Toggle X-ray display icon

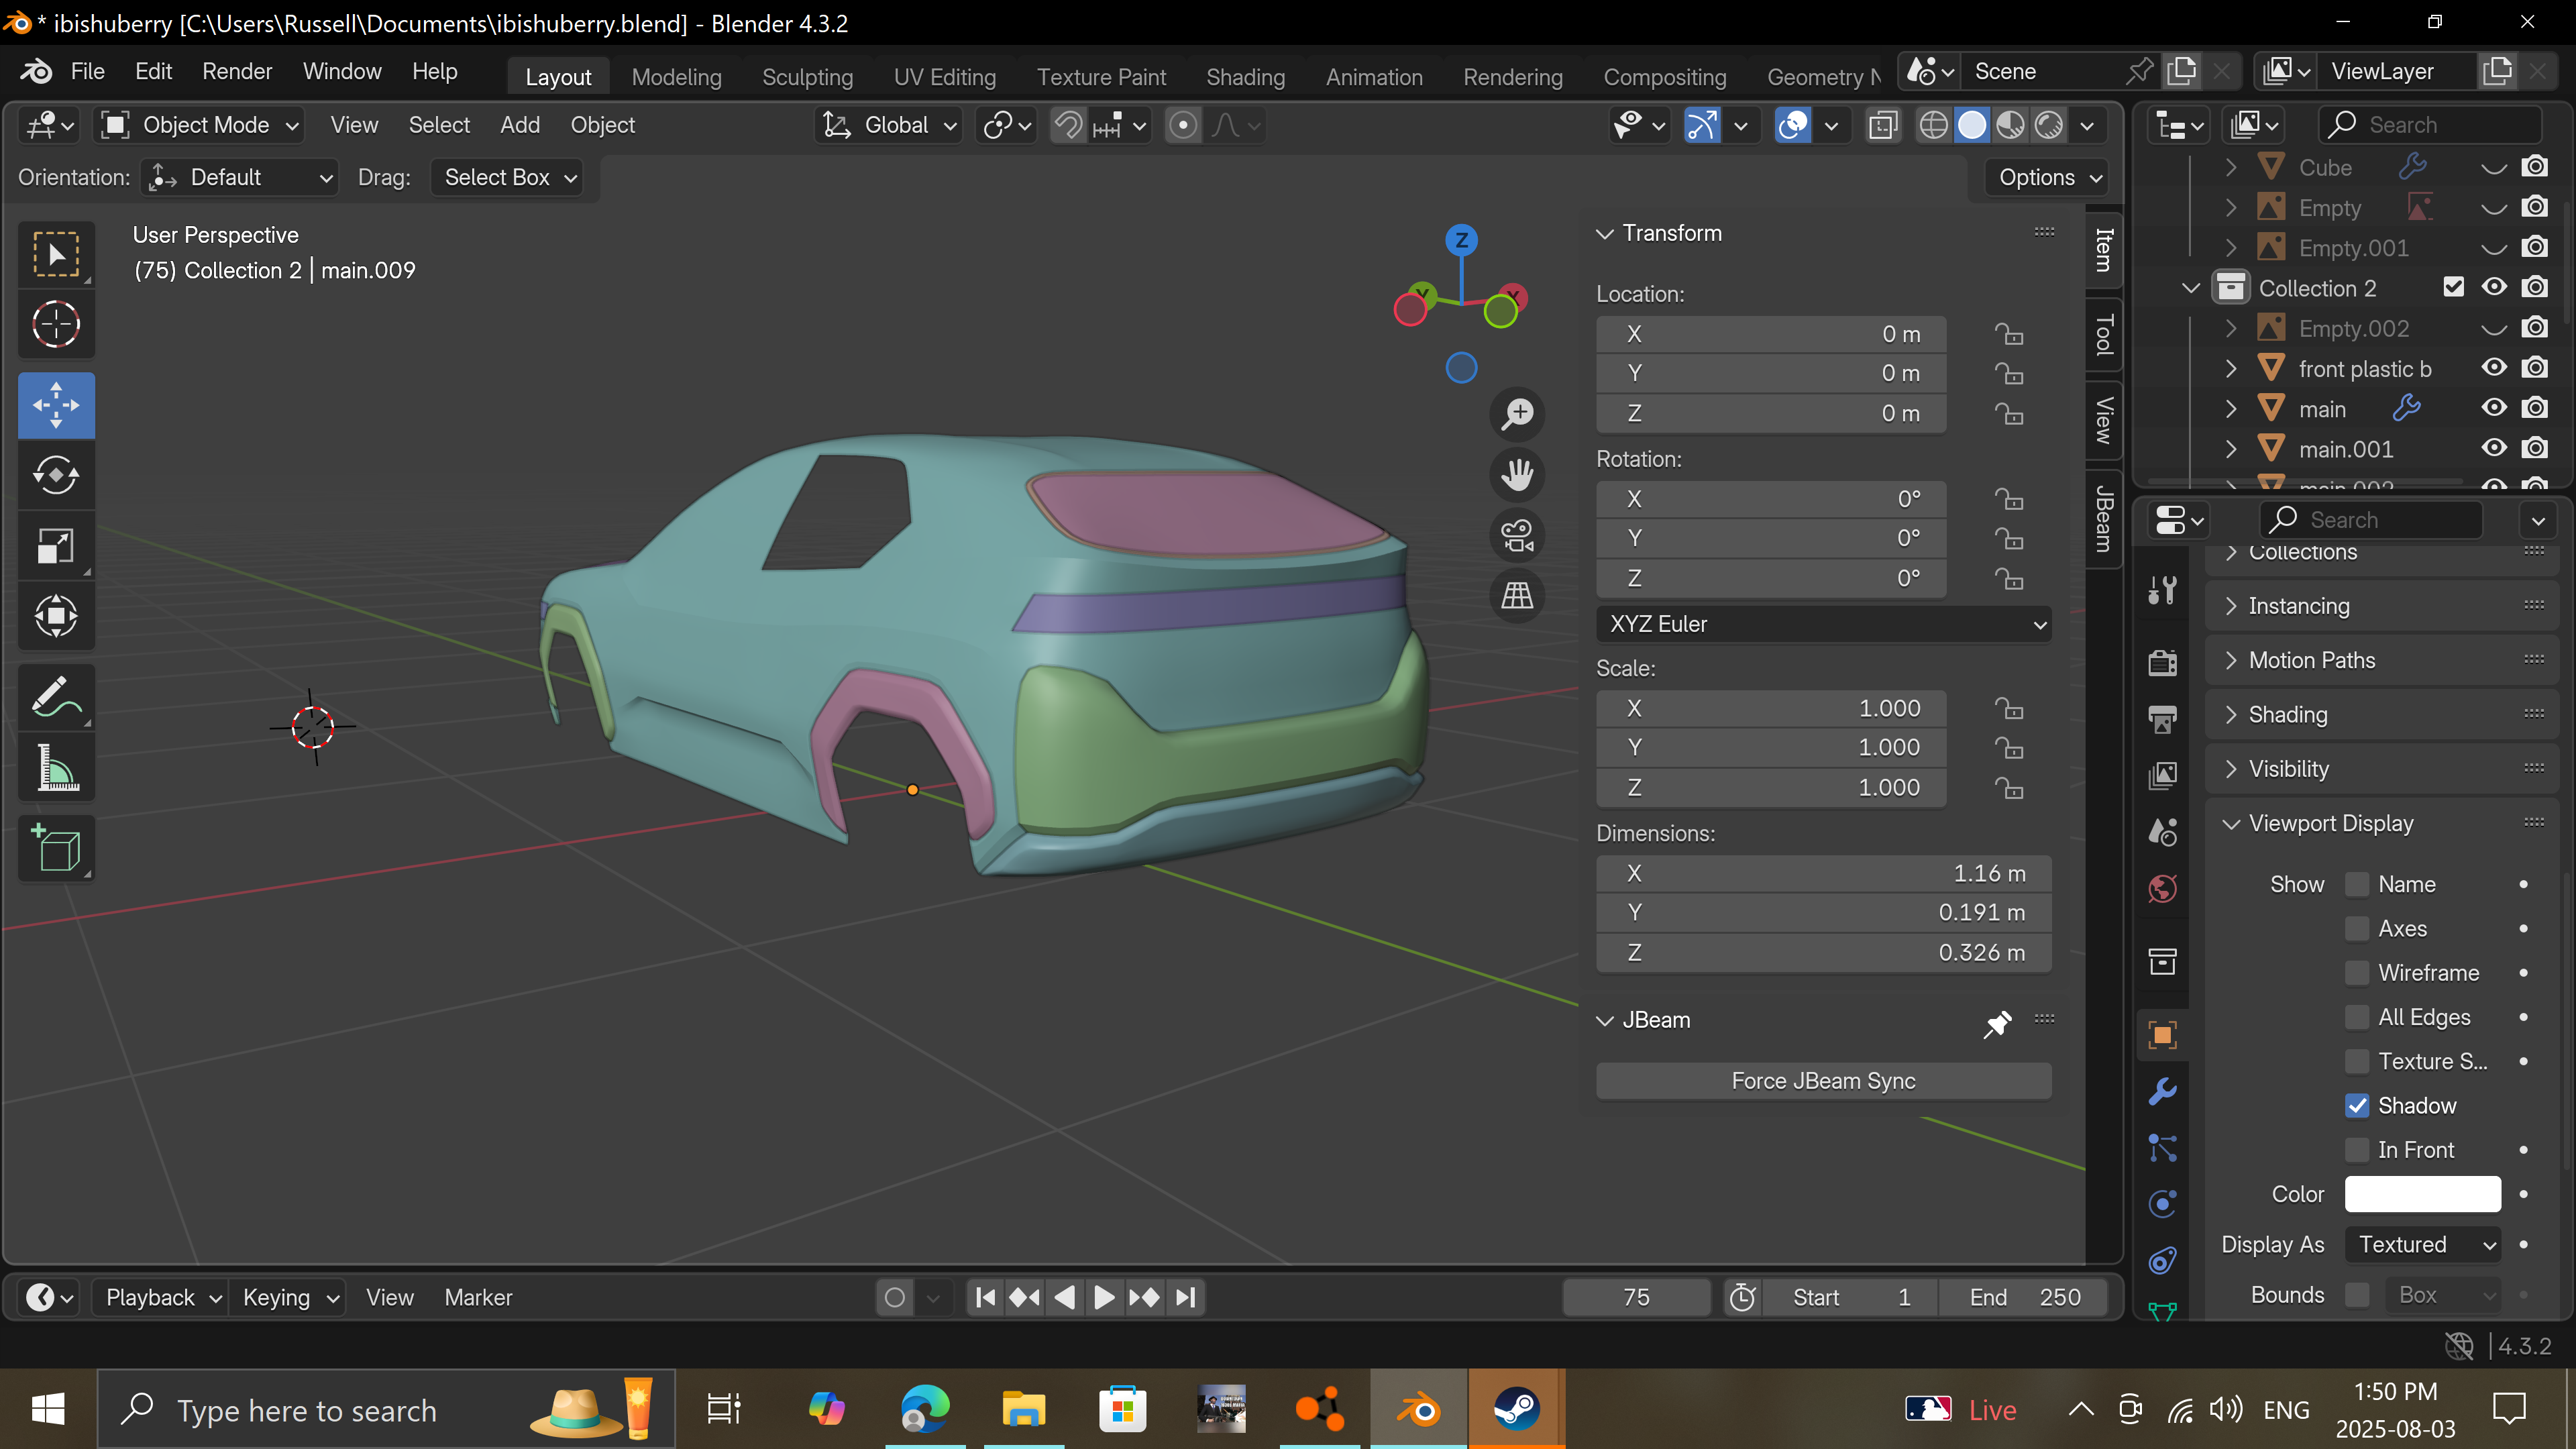pos(1882,125)
